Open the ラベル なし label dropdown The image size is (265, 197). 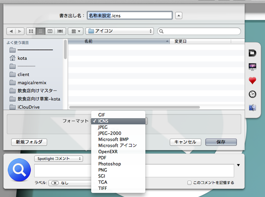(x=70, y=183)
